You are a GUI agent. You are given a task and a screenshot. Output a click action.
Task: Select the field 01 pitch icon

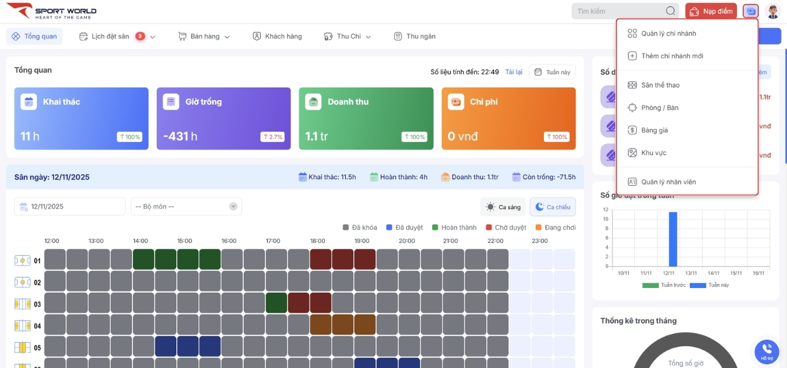tap(22, 260)
